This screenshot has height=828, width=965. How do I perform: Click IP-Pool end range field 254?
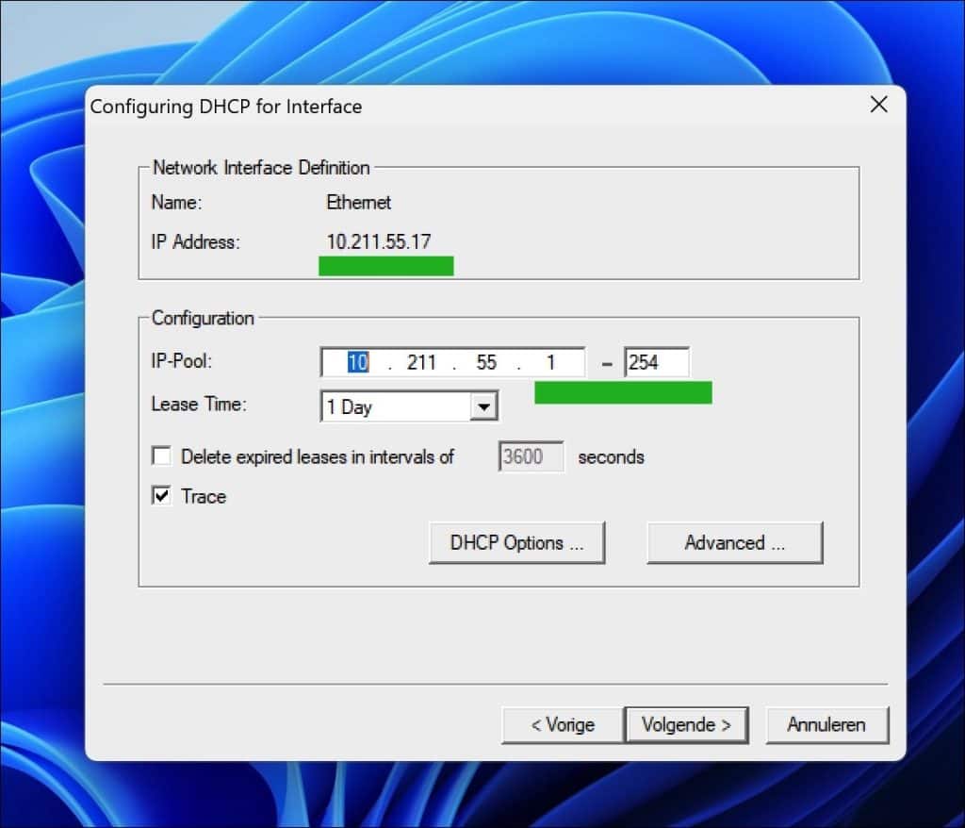point(657,362)
